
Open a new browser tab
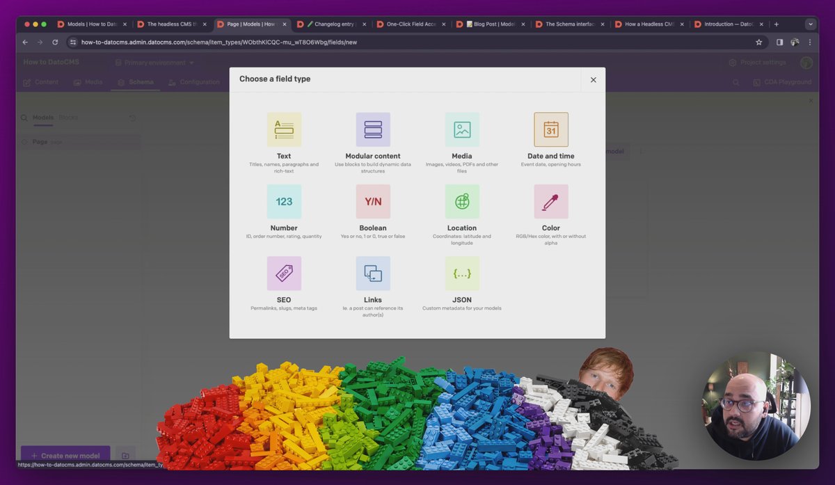[x=777, y=24]
